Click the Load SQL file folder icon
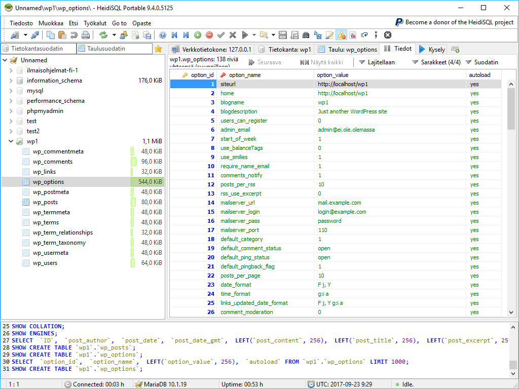The height and width of the screenshot is (389, 519). tap(264, 35)
